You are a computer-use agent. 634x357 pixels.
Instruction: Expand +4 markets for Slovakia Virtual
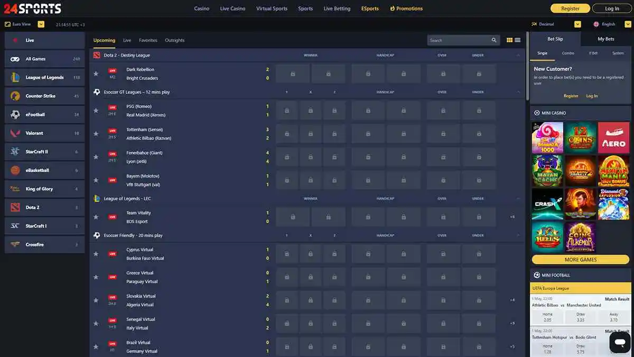512,300
